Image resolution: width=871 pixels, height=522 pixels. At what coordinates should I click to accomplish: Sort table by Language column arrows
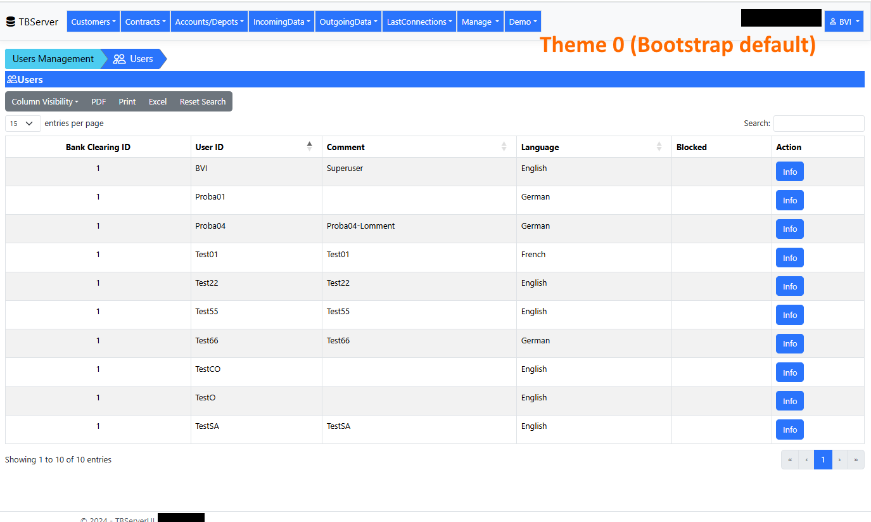tap(659, 146)
